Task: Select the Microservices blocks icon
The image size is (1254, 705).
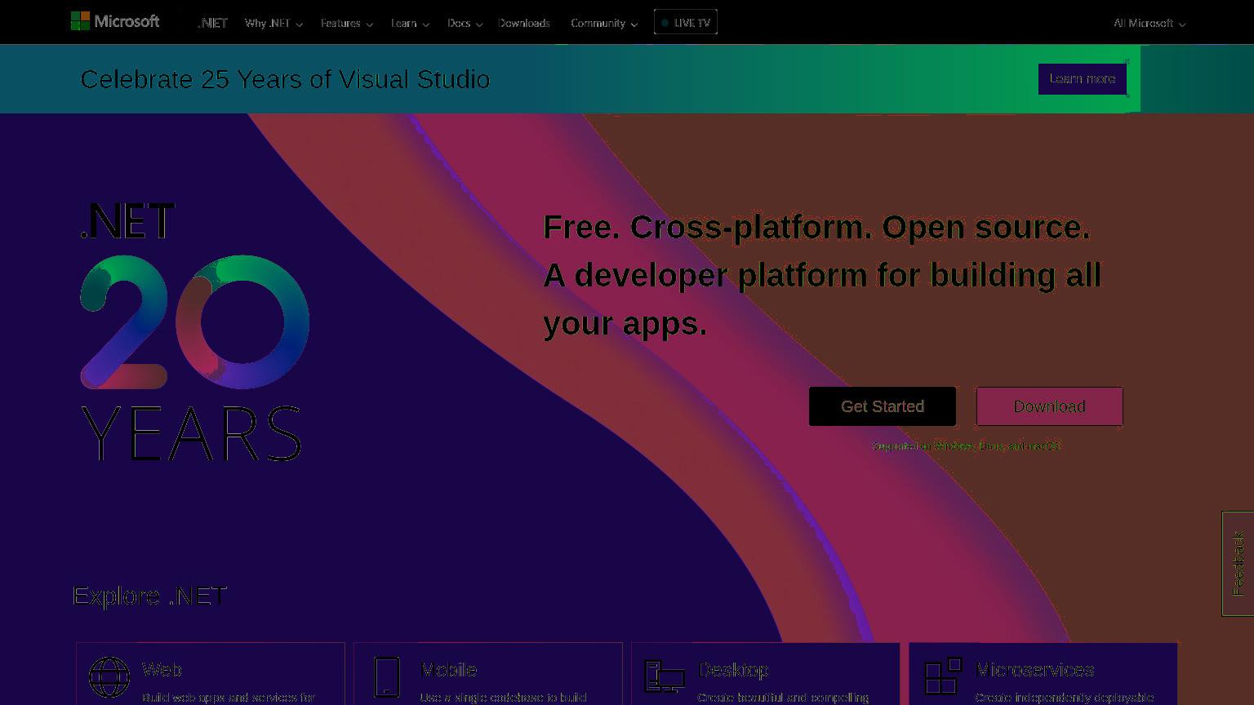Action: [x=943, y=676]
